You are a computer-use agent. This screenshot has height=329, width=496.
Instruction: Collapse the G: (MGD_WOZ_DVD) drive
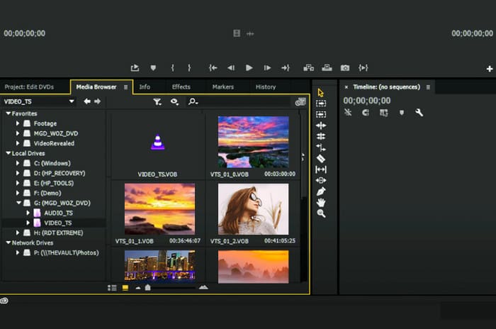[x=18, y=203]
